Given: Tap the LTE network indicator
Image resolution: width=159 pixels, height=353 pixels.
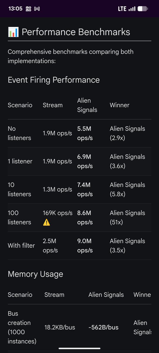Looking at the screenshot, I should click(122, 9).
